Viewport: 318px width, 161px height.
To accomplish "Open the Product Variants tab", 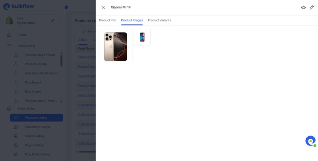I will pyautogui.click(x=159, y=20).
